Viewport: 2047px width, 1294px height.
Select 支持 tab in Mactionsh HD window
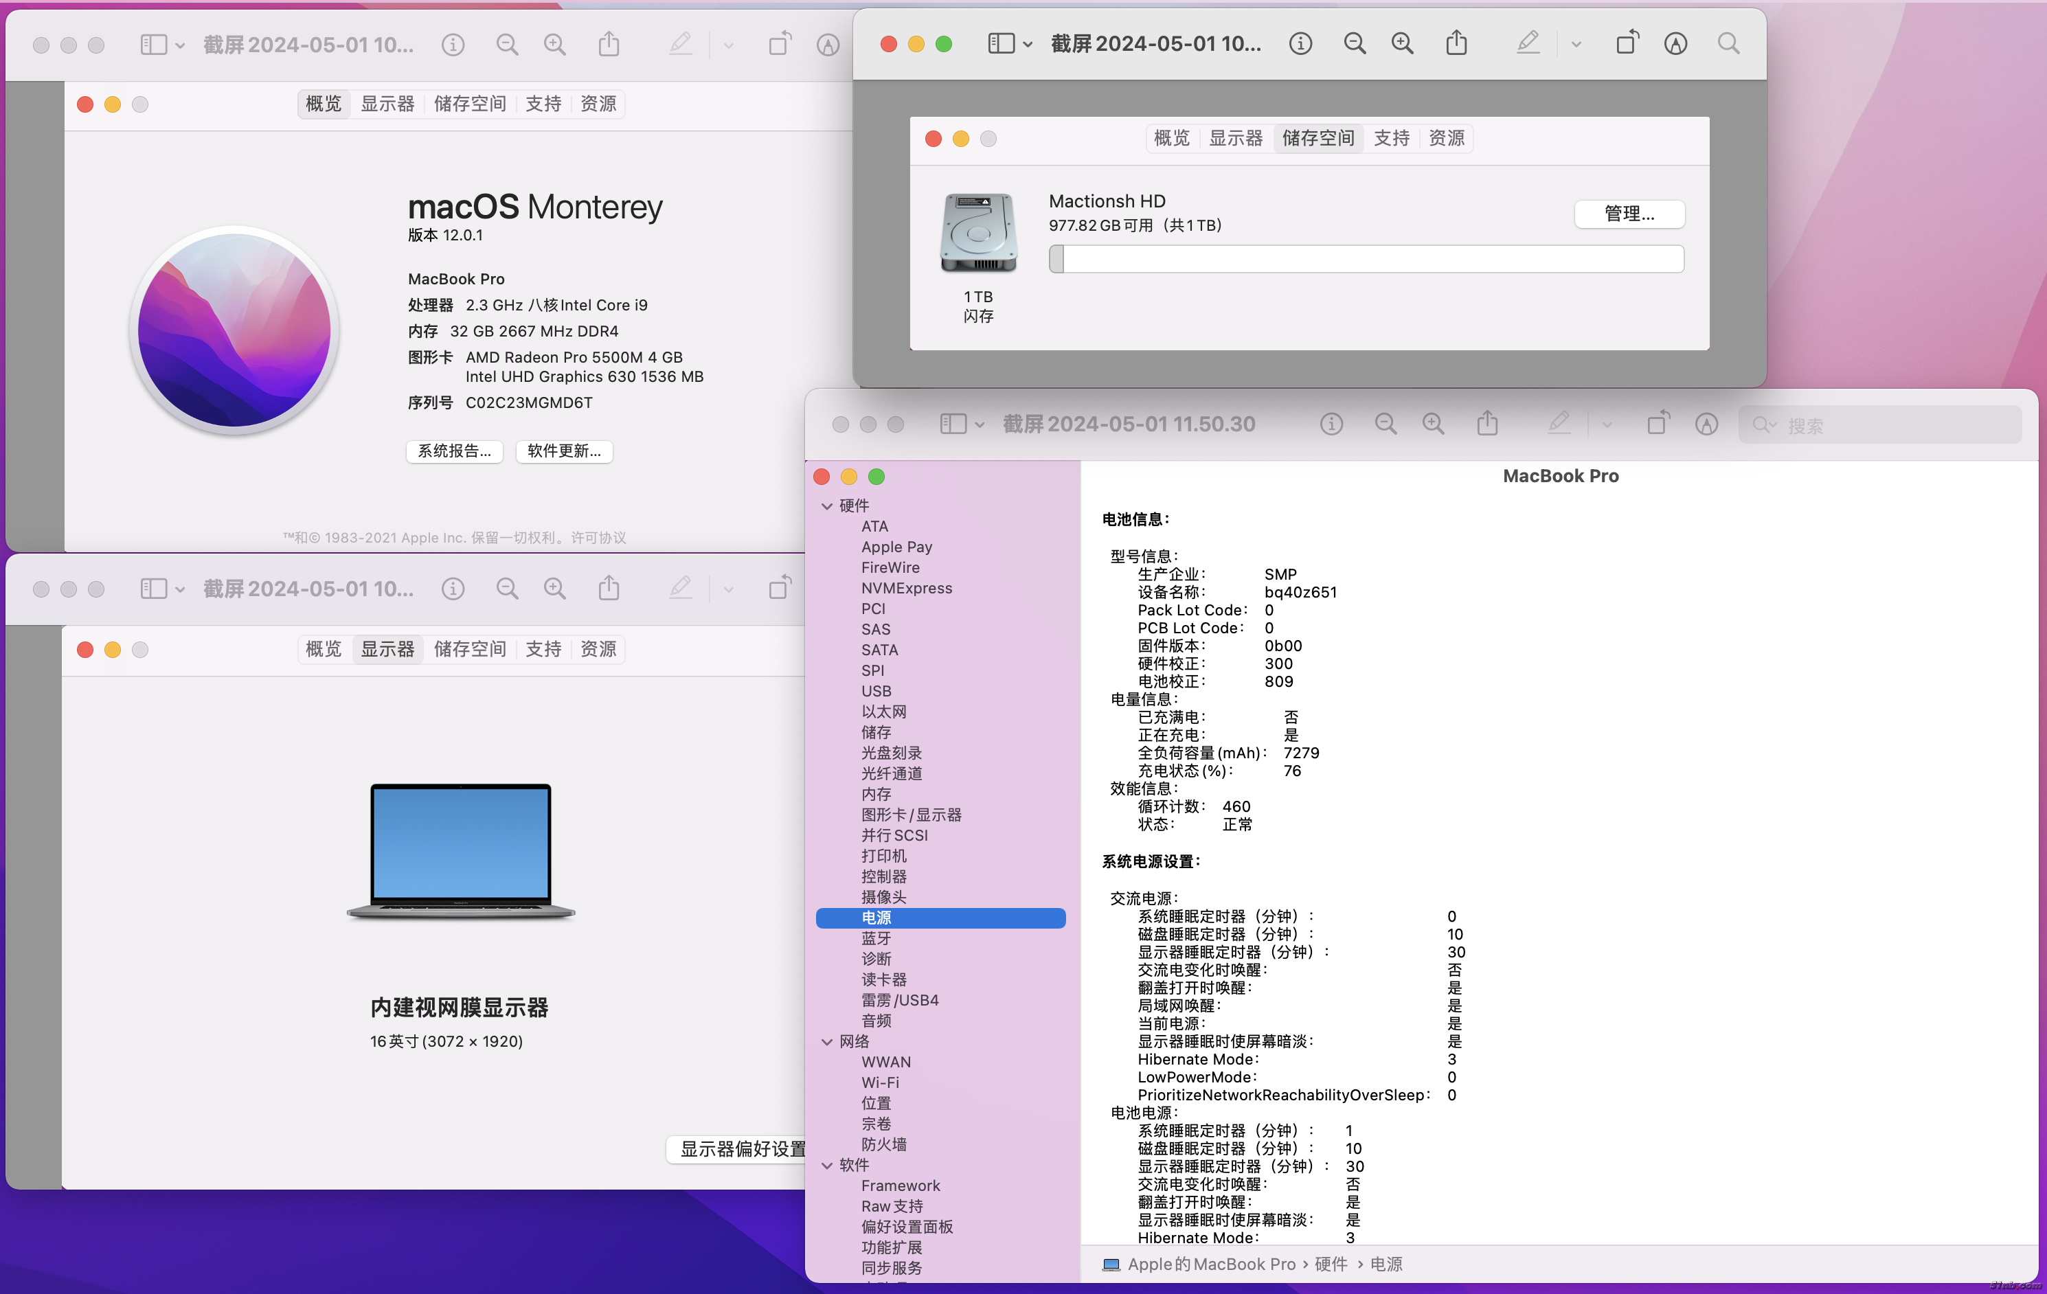1391,138
